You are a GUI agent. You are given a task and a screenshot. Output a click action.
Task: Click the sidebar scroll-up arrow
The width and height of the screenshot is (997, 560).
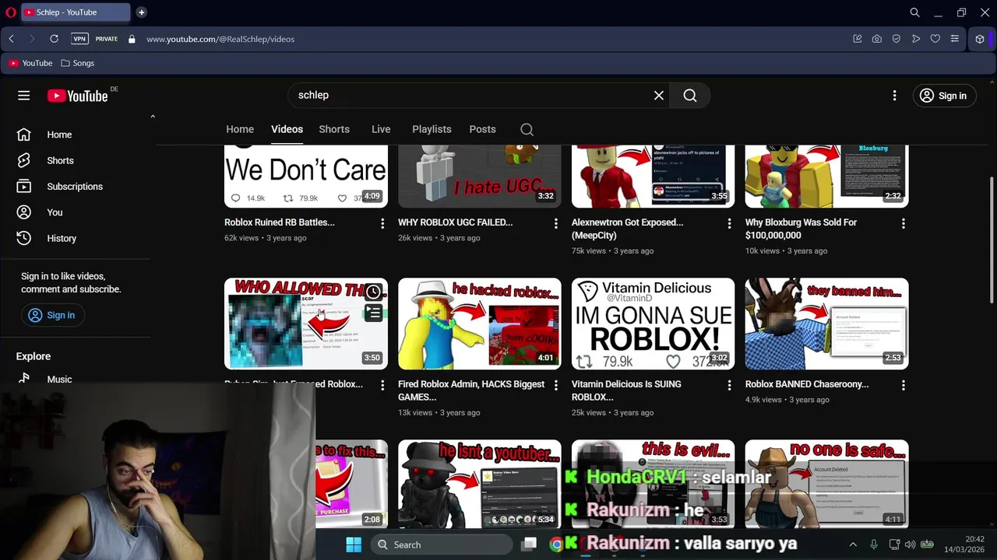pyautogui.click(x=153, y=117)
